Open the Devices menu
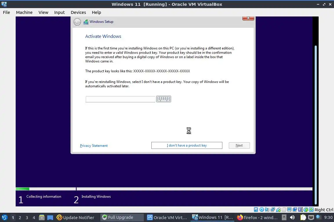 [x=78, y=12]
